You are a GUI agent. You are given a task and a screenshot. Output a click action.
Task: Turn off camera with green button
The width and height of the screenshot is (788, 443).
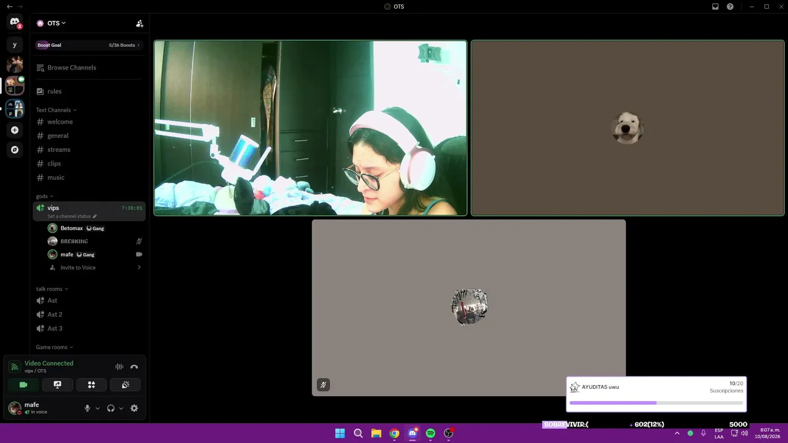click(23, 385)
